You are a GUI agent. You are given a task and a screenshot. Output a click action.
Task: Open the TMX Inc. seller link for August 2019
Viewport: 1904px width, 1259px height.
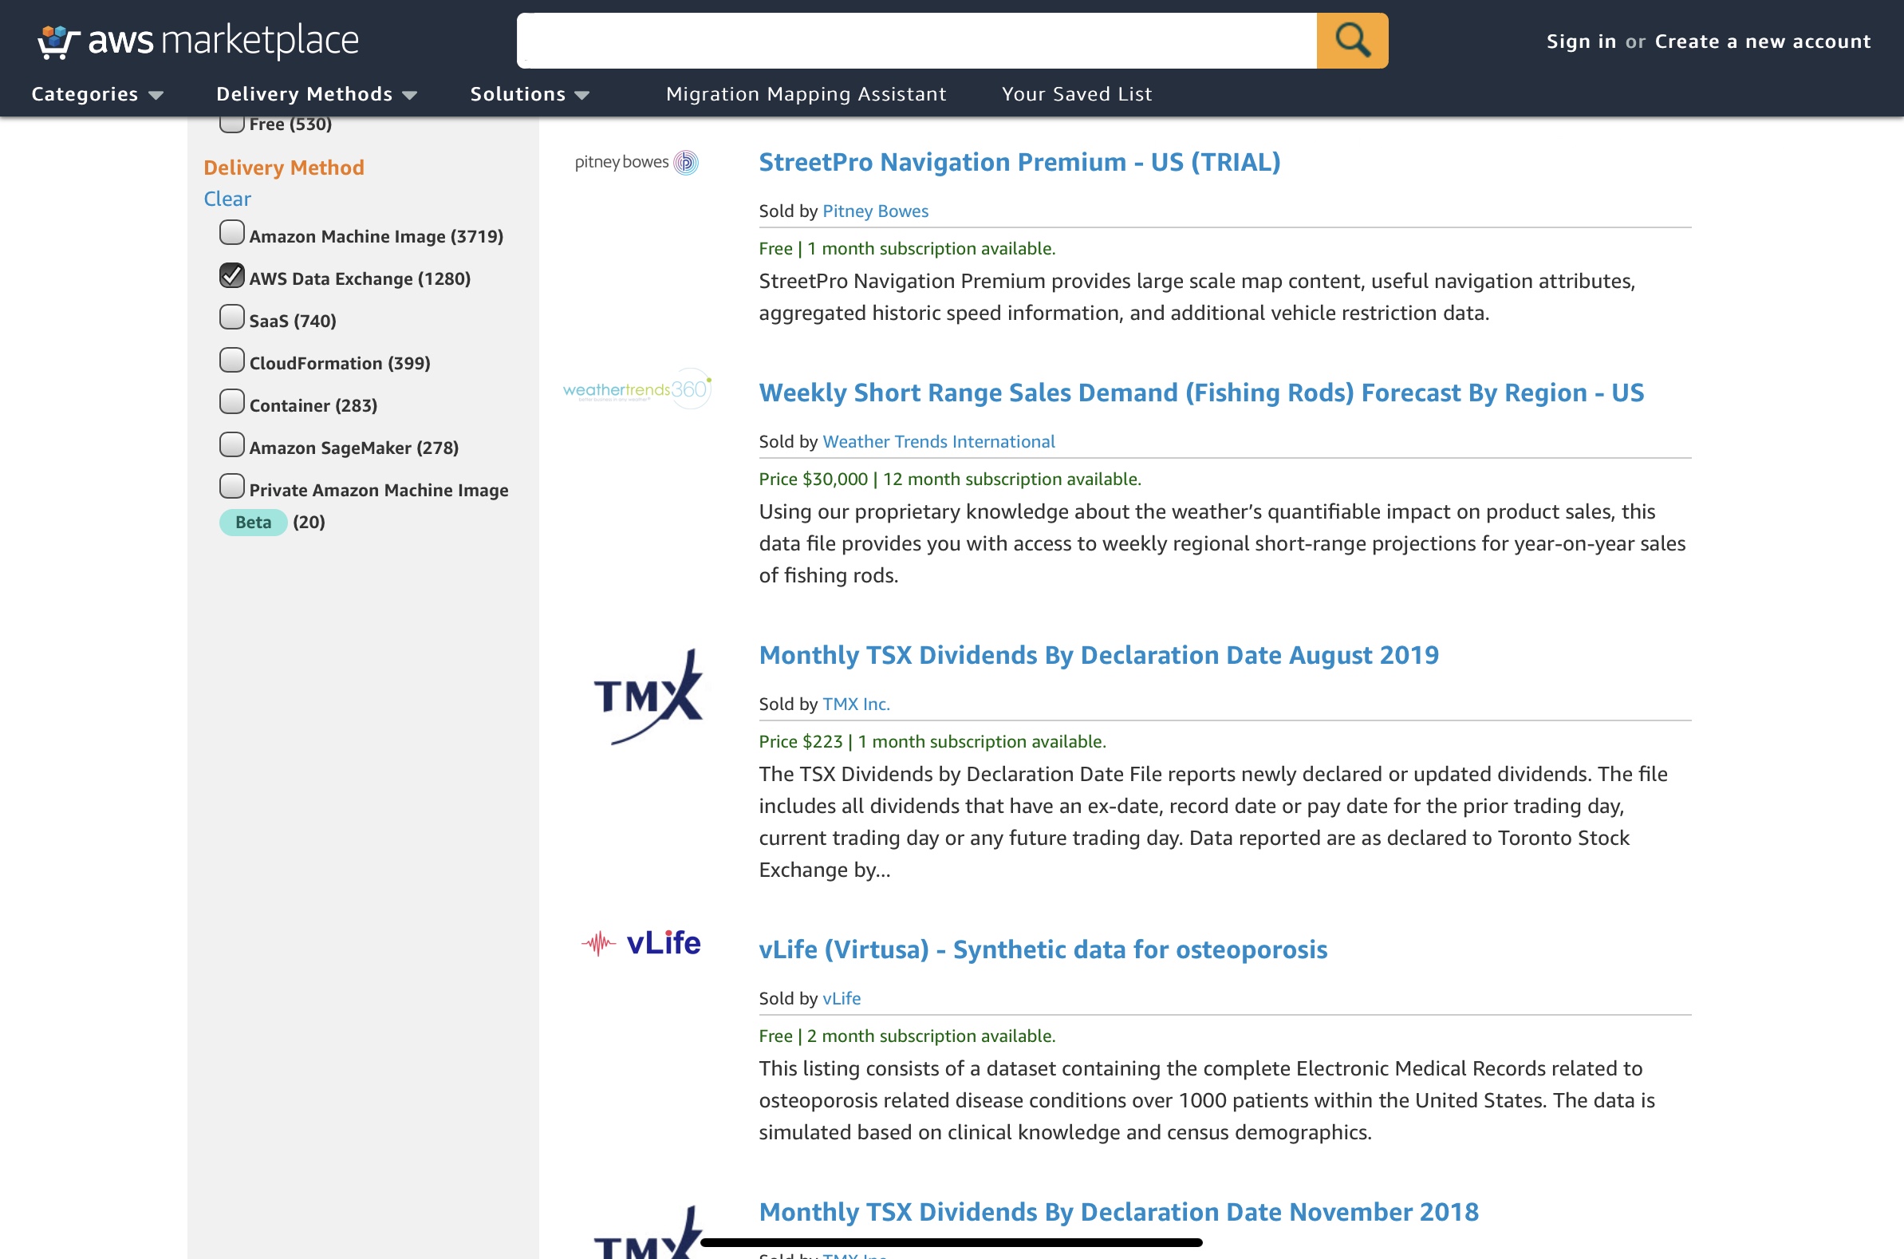click(x=856, y=704)
